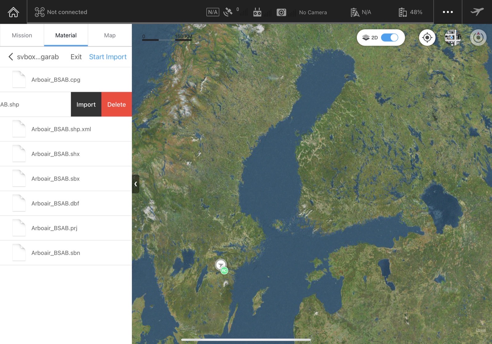Toggle the 2D map view switch

click(389, 38)
